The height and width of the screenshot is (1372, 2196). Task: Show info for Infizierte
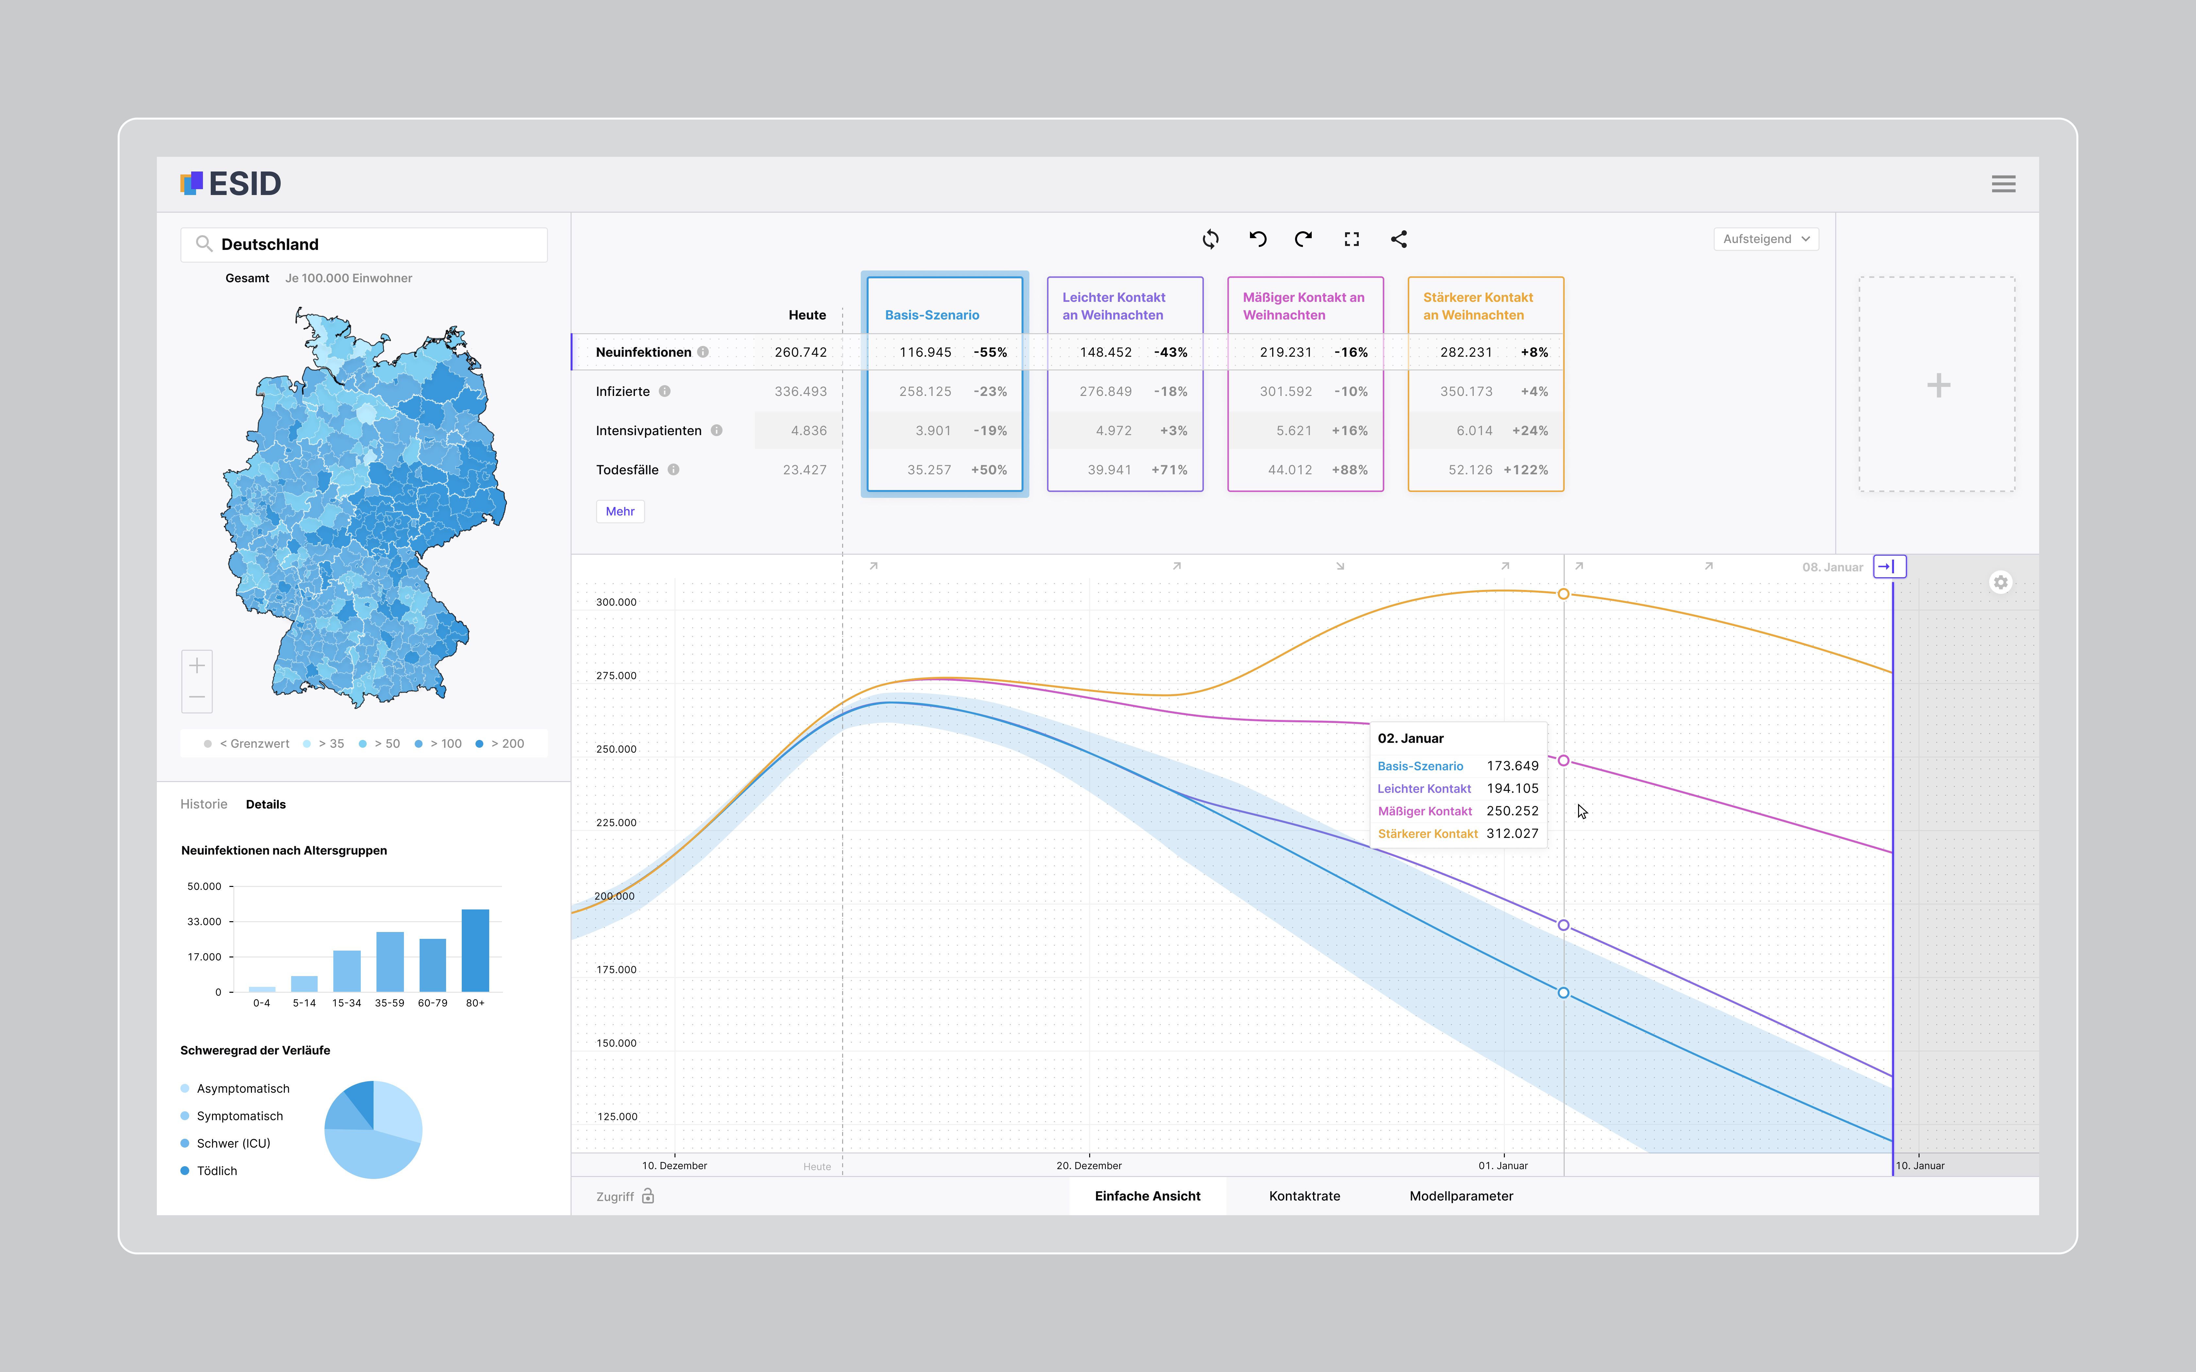(x=664, y=391)
